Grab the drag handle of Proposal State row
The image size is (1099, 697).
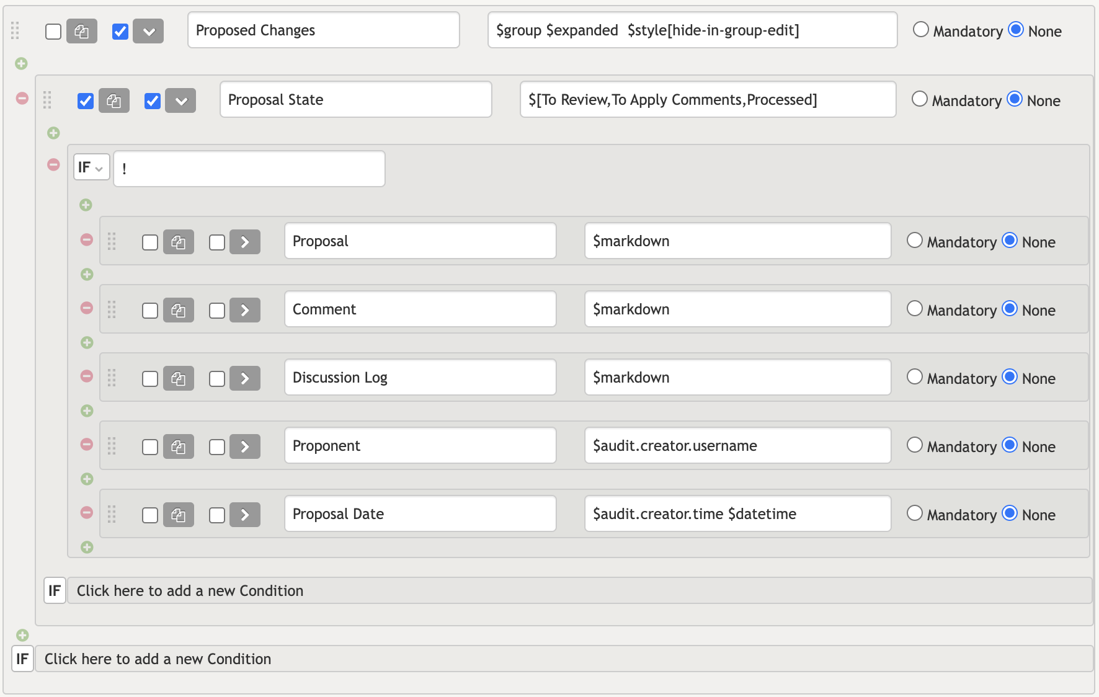click(48, 100)
